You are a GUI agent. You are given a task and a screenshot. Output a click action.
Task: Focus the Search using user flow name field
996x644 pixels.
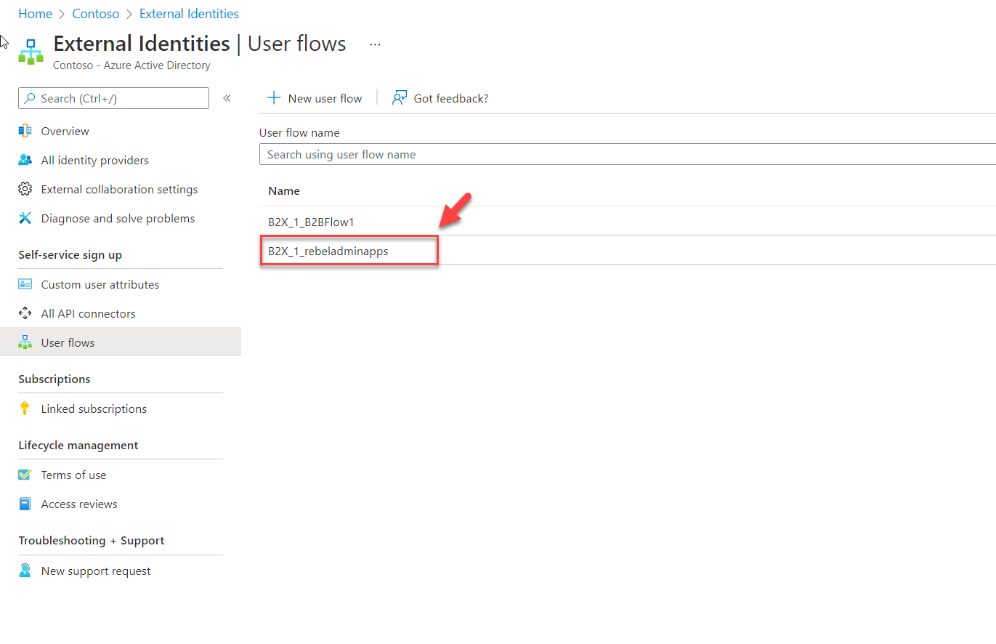[628, 154]
